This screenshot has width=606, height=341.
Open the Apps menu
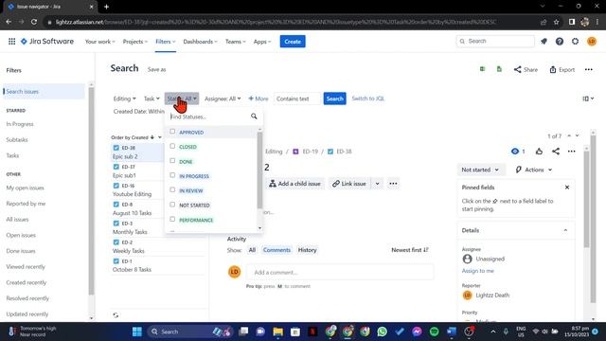coord(262,42)
